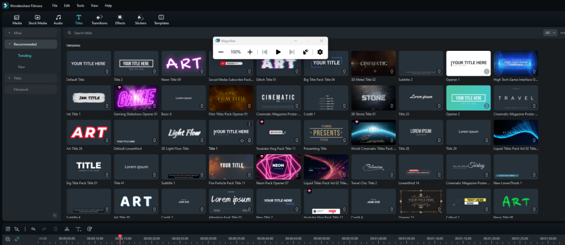Screen dimensions: 565x245
Task: Collapse the left sidebar panel
Action: click(55, 215)
